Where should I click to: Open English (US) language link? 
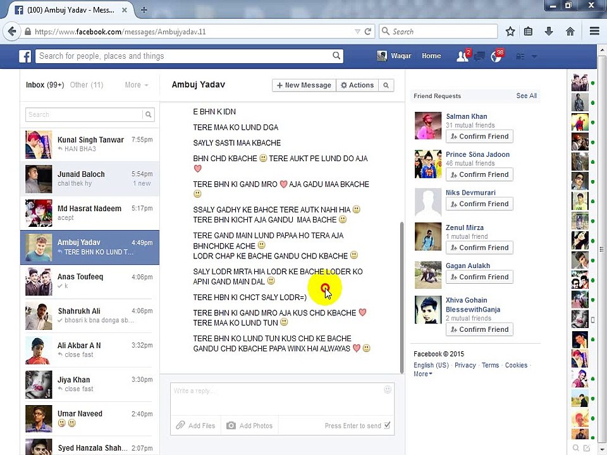click(431, 365)
